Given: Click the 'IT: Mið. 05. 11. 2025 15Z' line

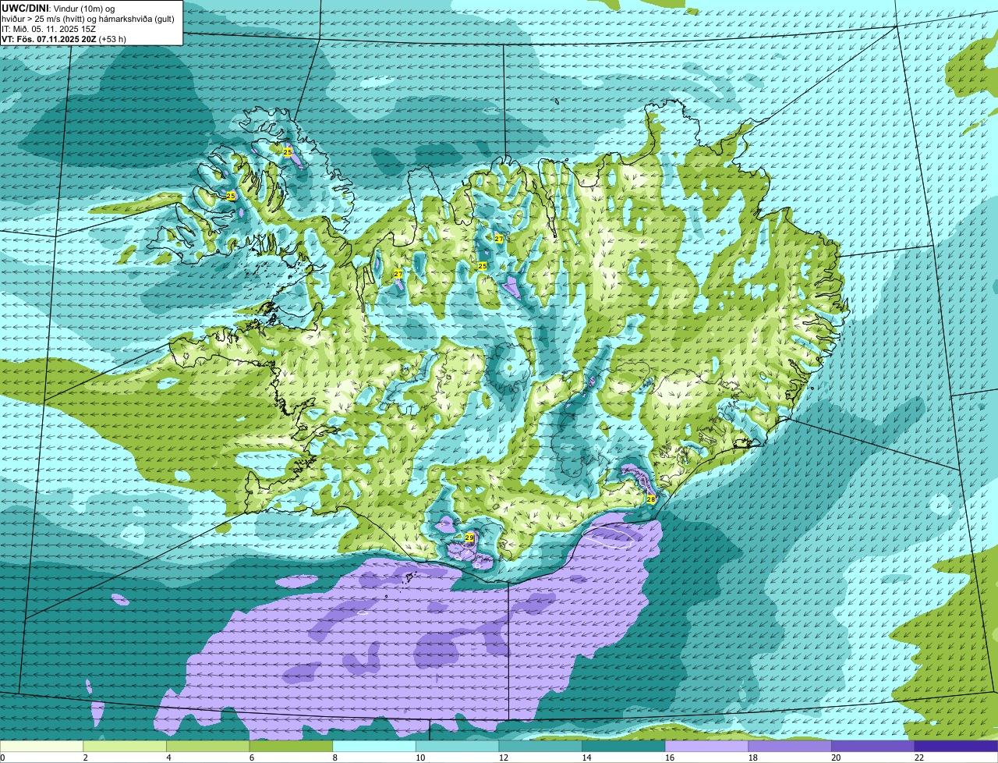Looking at the screenshot, I should pyautogui.click(x=49, y=28).
